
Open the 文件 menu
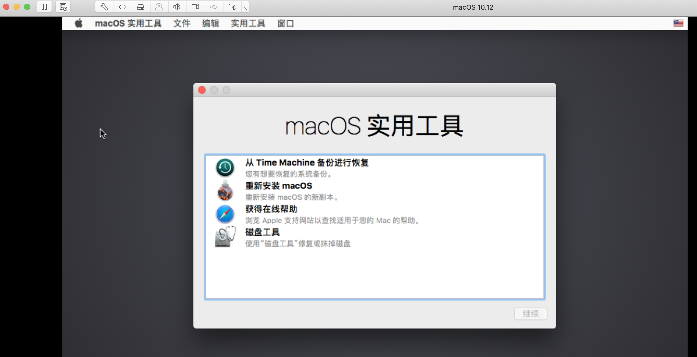(x=182, y=23)
